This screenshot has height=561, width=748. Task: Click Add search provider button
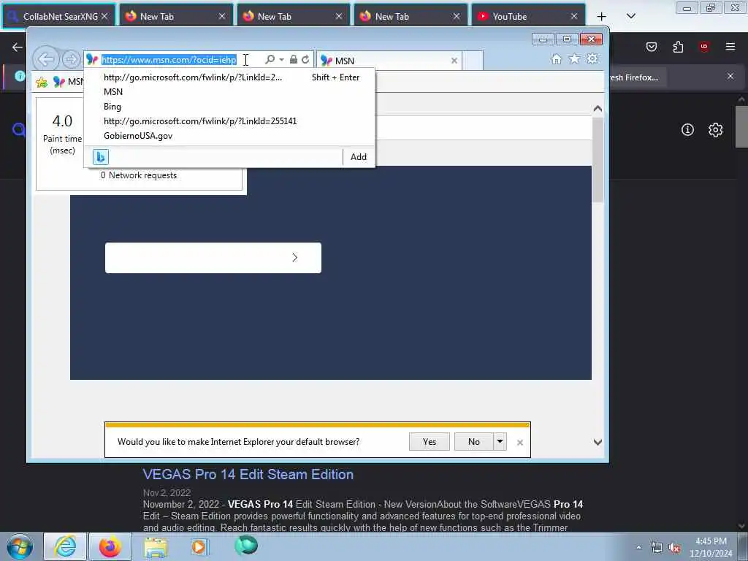[359, 157]
